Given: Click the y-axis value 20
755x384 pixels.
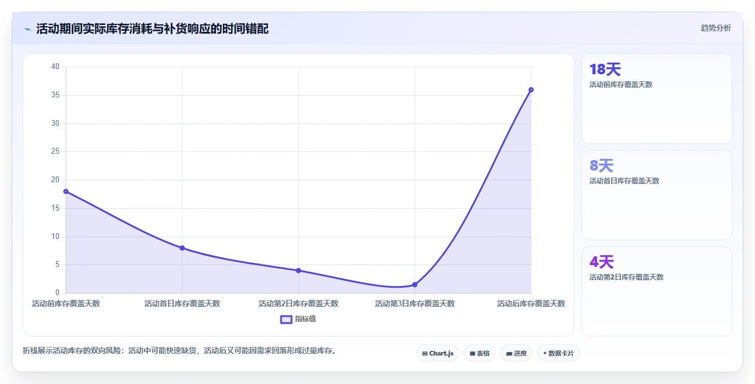Looking at the screenshot, I should coord(55,180).
